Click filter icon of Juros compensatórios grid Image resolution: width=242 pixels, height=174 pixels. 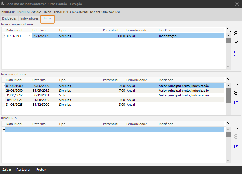pos(229,30)
